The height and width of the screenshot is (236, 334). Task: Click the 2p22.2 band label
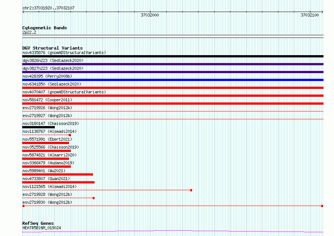(x=29, y=32)
